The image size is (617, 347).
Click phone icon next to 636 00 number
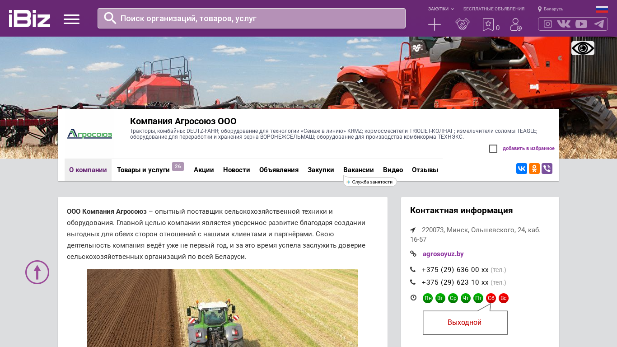[413, 270]
